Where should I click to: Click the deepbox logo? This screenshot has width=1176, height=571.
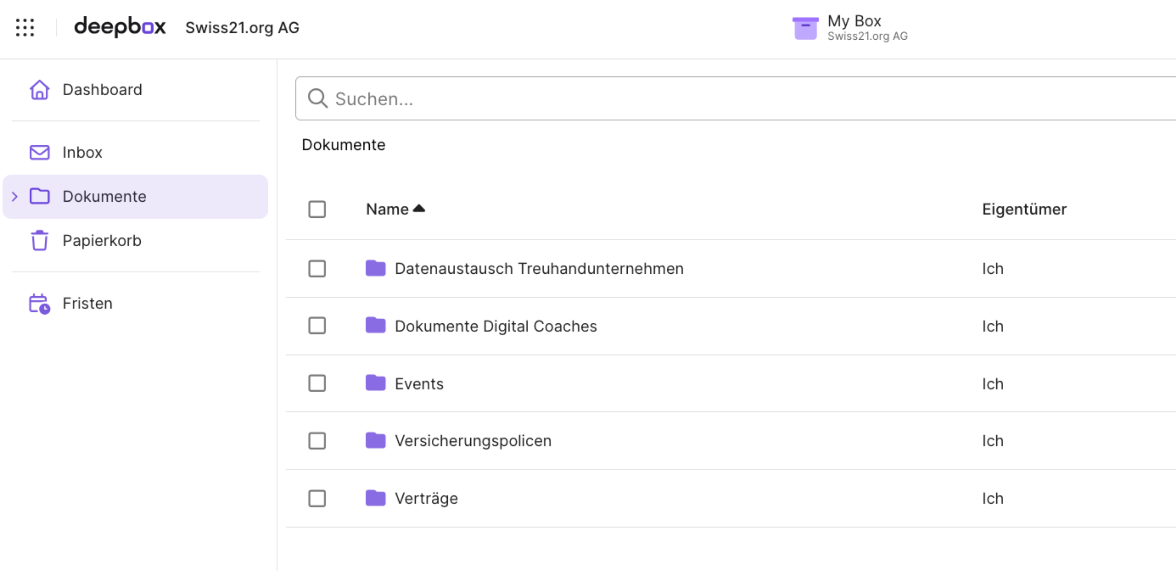[120, 27]
